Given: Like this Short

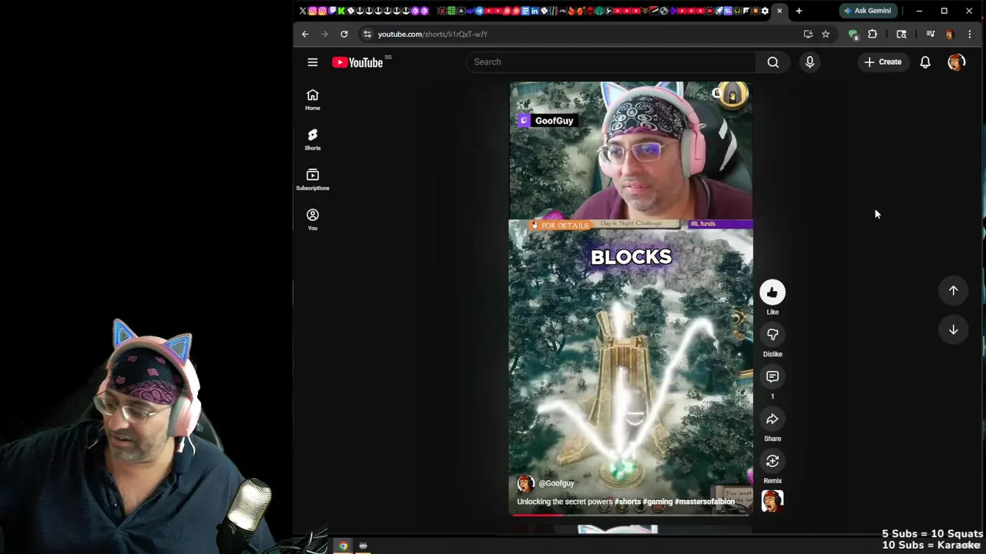Looking at the screenshot, I should [x=773, y=292].
